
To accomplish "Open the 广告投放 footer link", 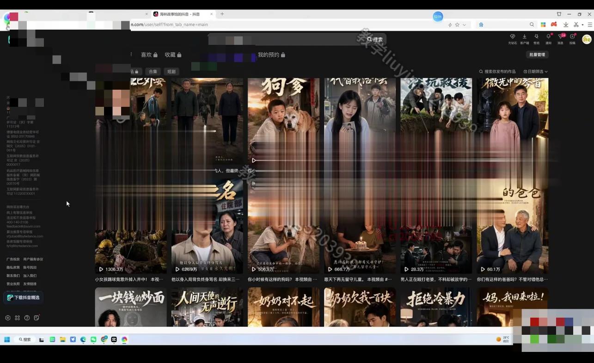I will pos(13,259).
